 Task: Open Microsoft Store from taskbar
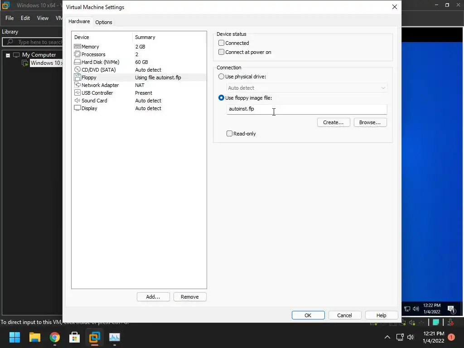tap(75, 337)
